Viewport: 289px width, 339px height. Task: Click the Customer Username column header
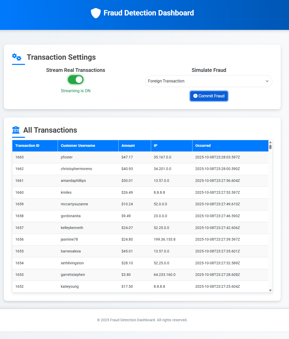[x=78, y=146]
